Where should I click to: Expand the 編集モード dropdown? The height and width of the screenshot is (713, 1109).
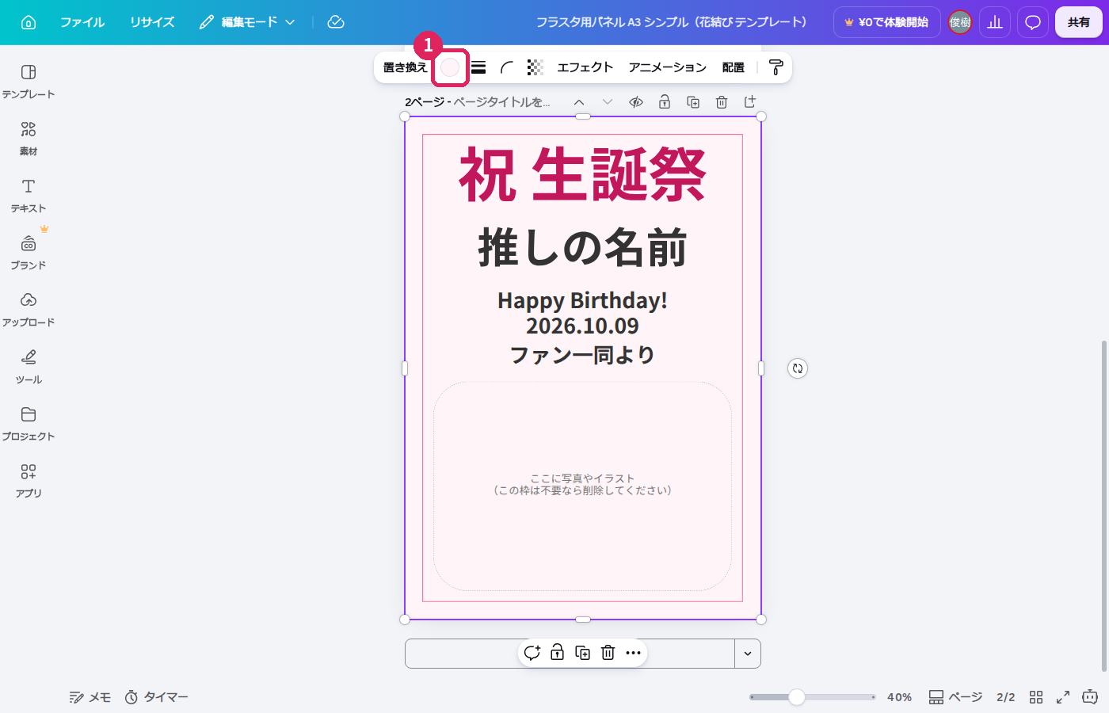coord(247,22)
